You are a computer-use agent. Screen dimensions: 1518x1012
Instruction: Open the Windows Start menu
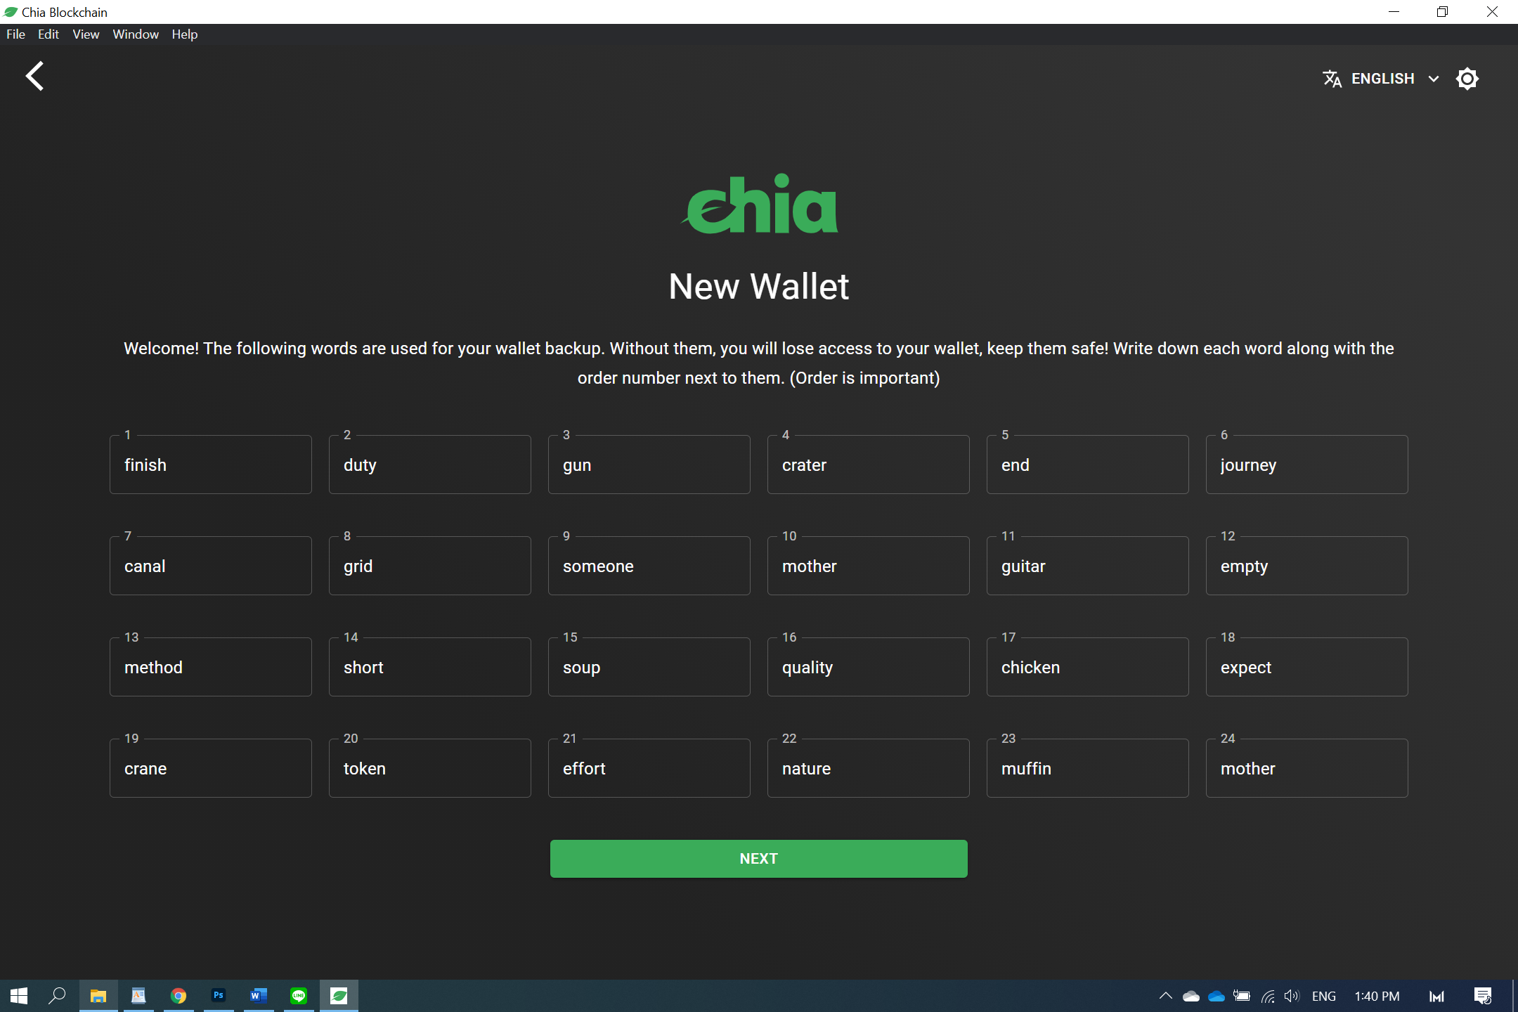pyautogui.click(x=19, y=996)
